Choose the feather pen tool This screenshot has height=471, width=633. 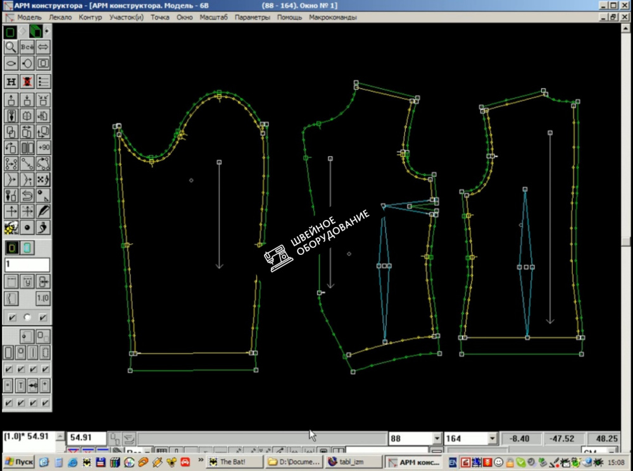pos(44,211)
